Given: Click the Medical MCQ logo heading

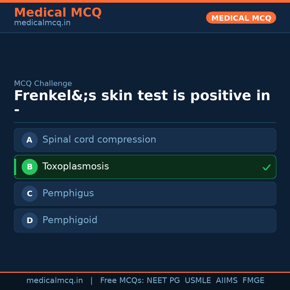Looking at the screenshot, I should click(x=58, y=12).
